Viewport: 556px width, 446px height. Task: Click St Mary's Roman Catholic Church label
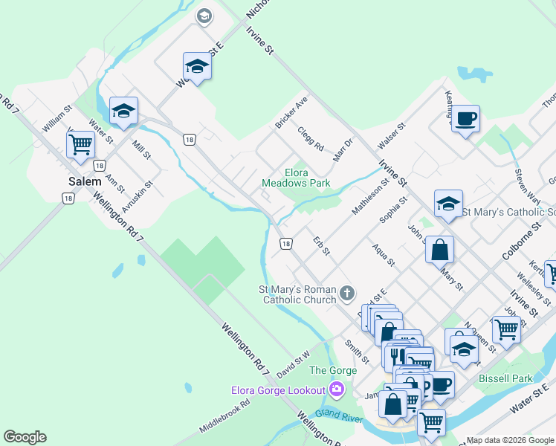pyautogui.click(x=297, y=294)
